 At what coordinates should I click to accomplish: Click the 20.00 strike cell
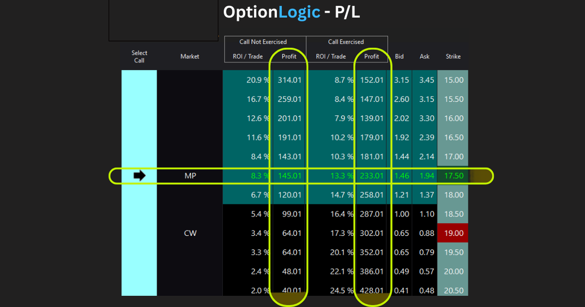pos(453,271)
